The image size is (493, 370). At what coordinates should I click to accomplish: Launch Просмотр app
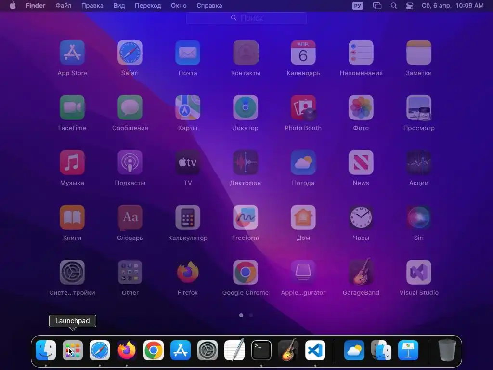click(419, 107)
